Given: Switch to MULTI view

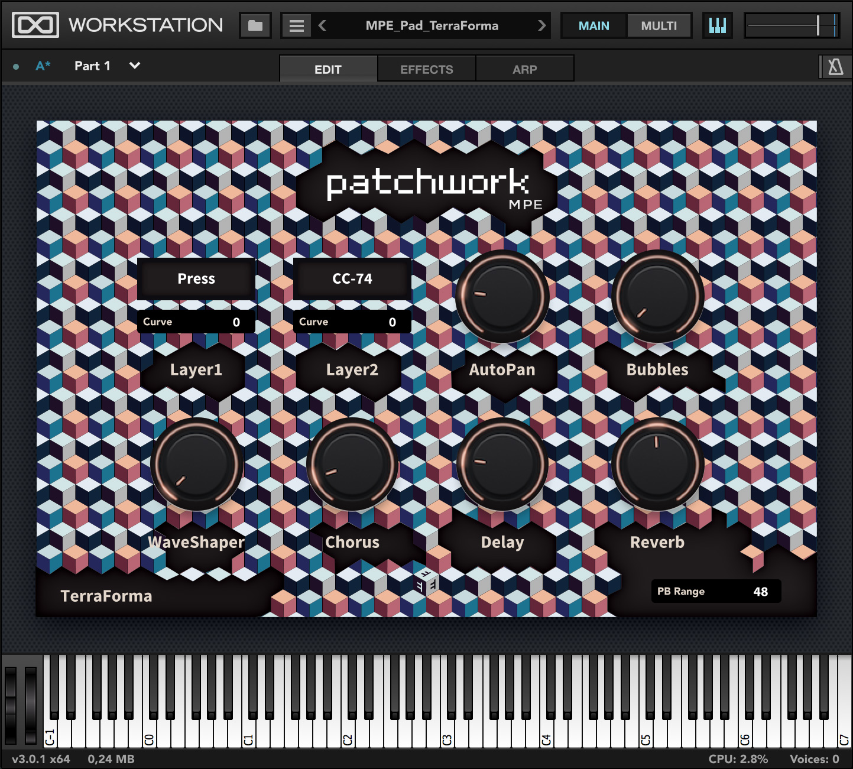Looking at the screenshot, I should point(659,26).
